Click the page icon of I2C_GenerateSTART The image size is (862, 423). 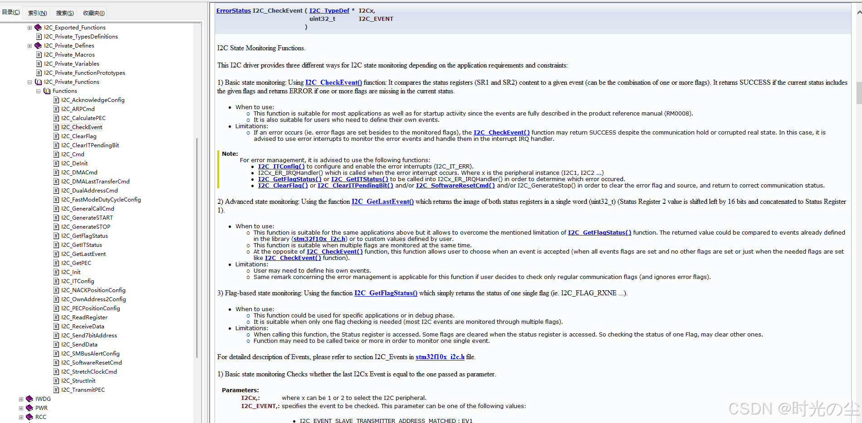point(56,218)
